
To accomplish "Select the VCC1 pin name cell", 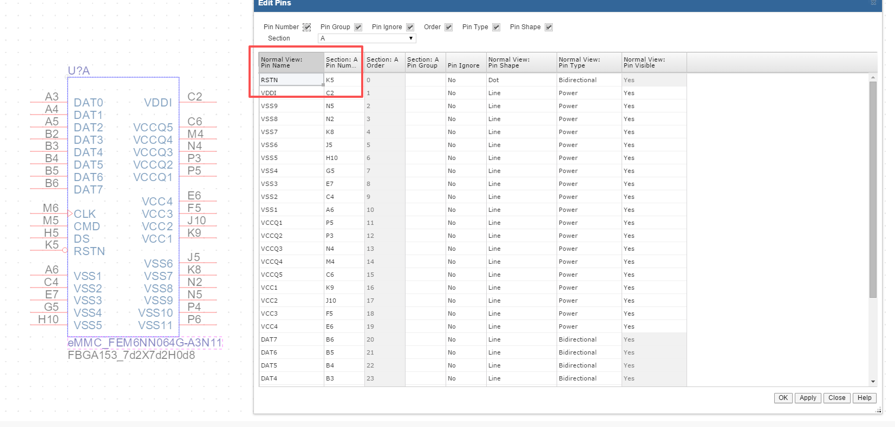I will (291, 288).
